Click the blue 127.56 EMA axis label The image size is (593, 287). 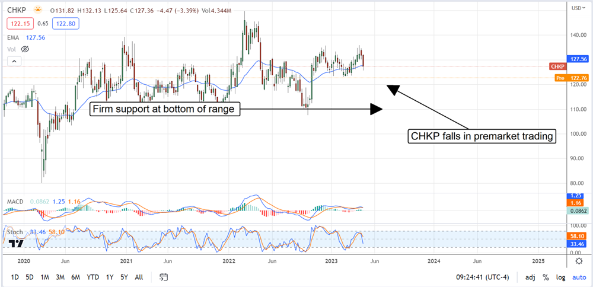577,59
